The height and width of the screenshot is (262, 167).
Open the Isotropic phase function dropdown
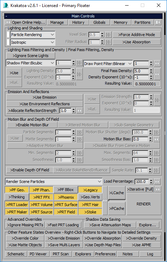(33, 42)
